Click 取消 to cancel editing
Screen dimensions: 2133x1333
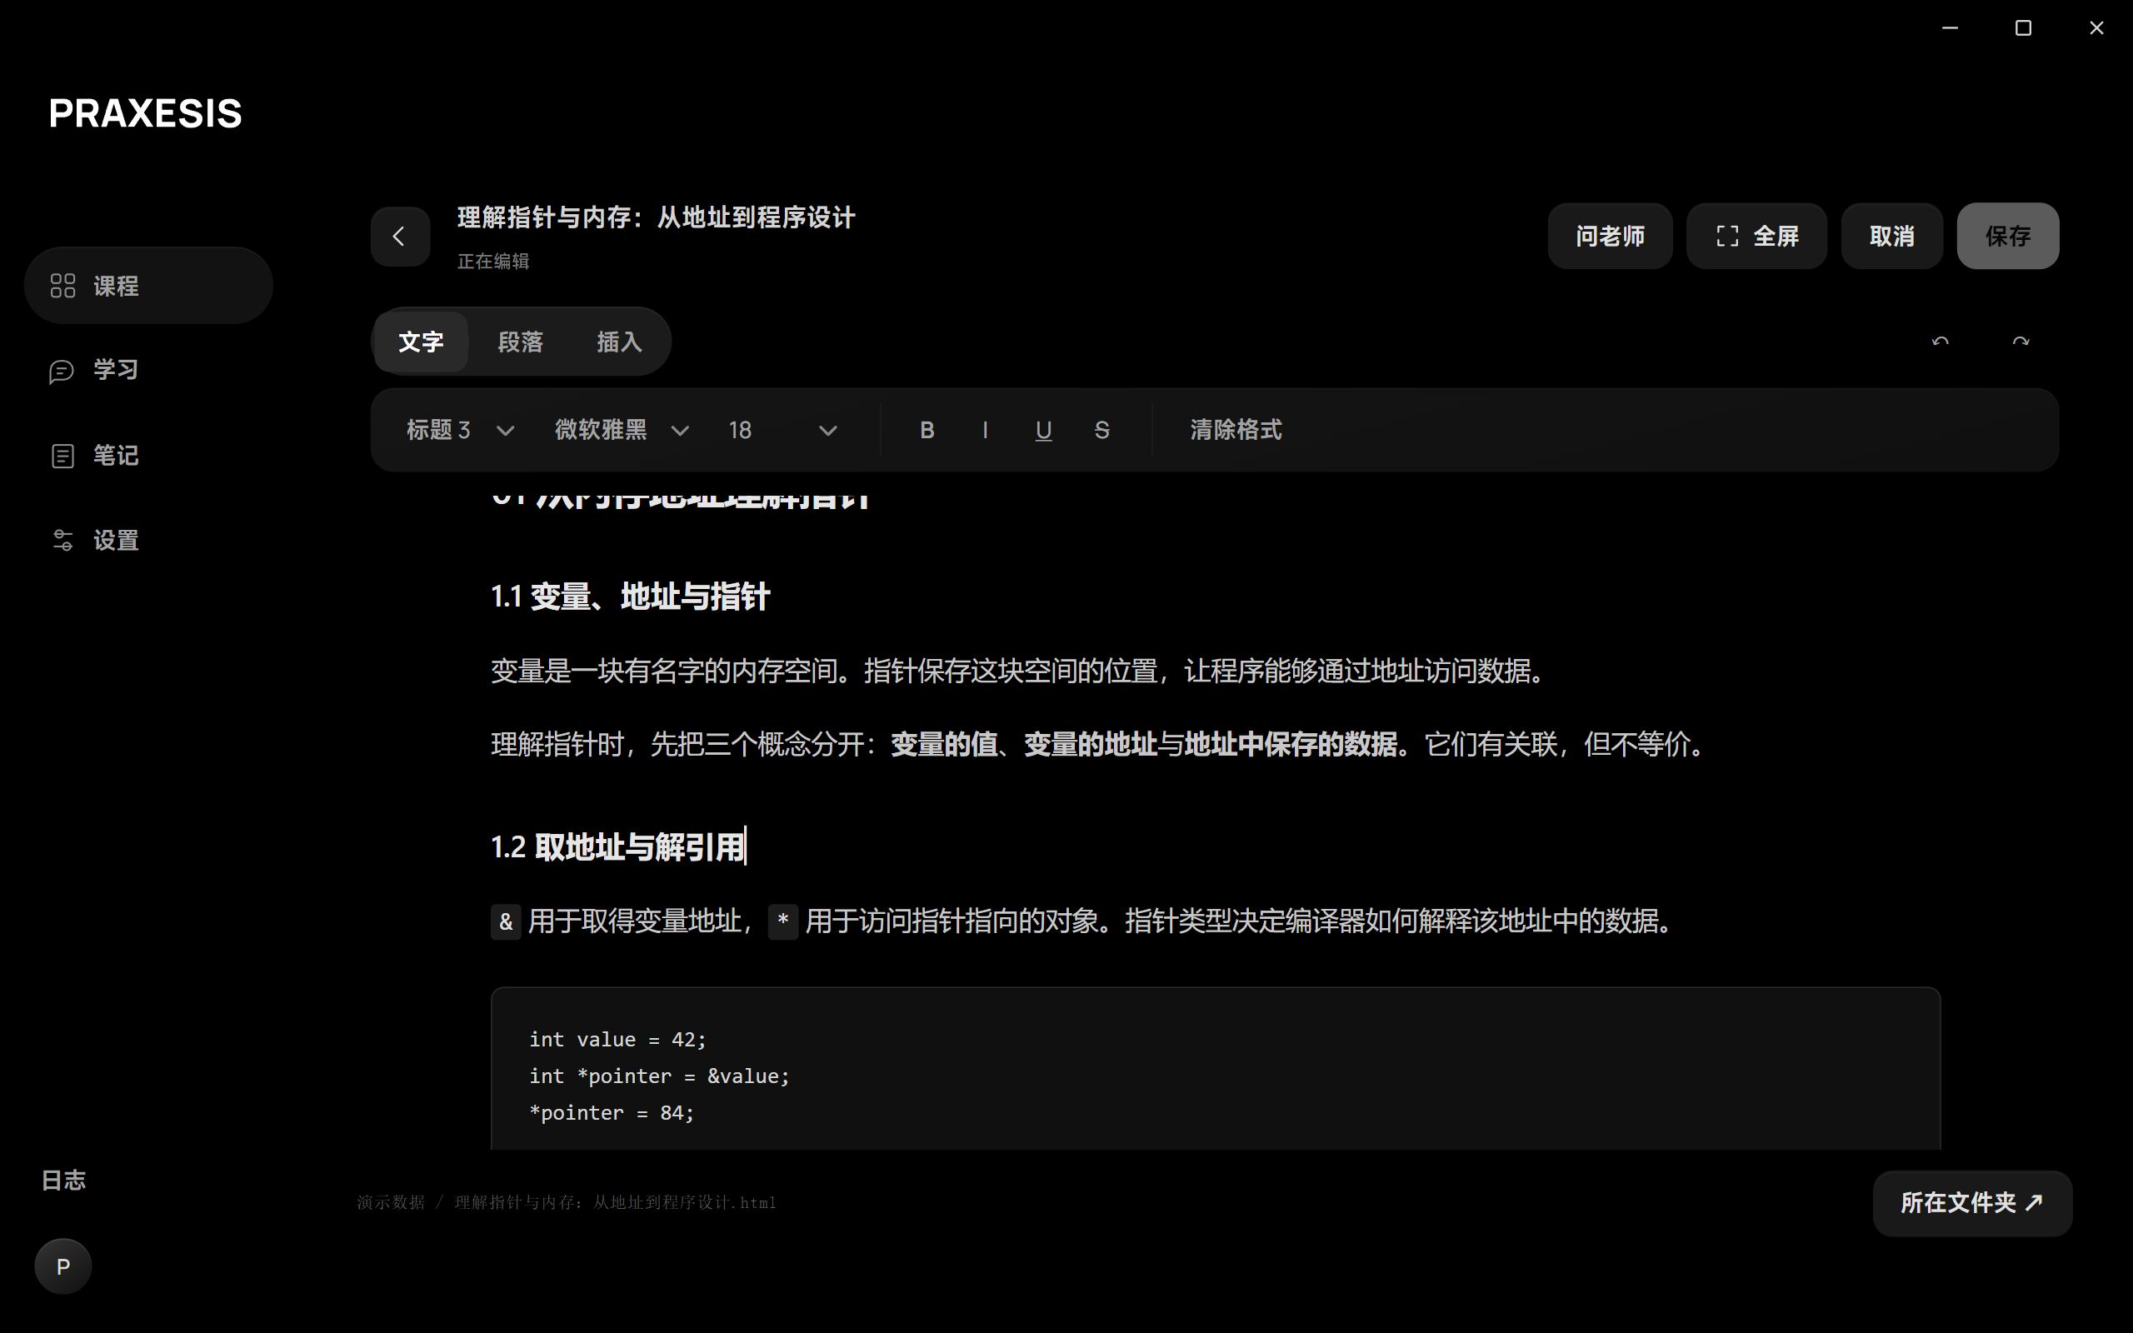(1891, 237)
